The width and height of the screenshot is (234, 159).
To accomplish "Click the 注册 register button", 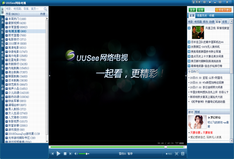I will pyautogui.click(x=201, y=10).
